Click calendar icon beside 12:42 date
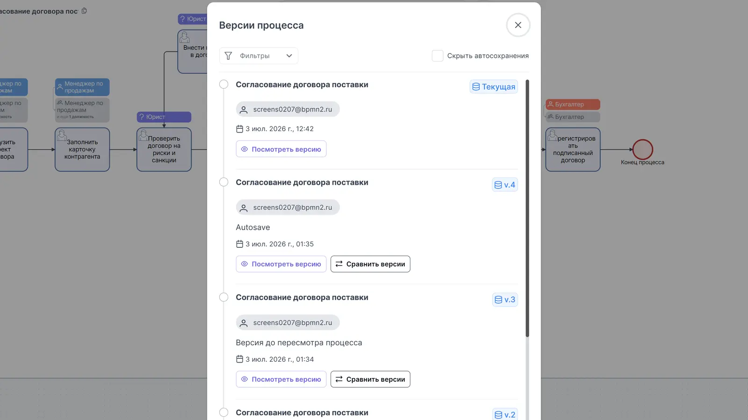This screenshot has width=748, height=420. pos(240,129)
